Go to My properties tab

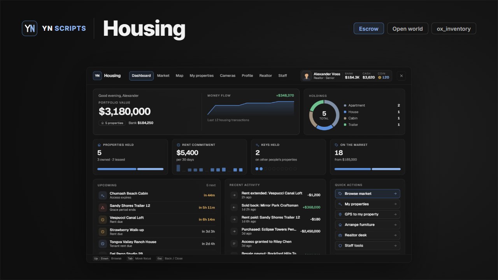[x=202, y=76]
